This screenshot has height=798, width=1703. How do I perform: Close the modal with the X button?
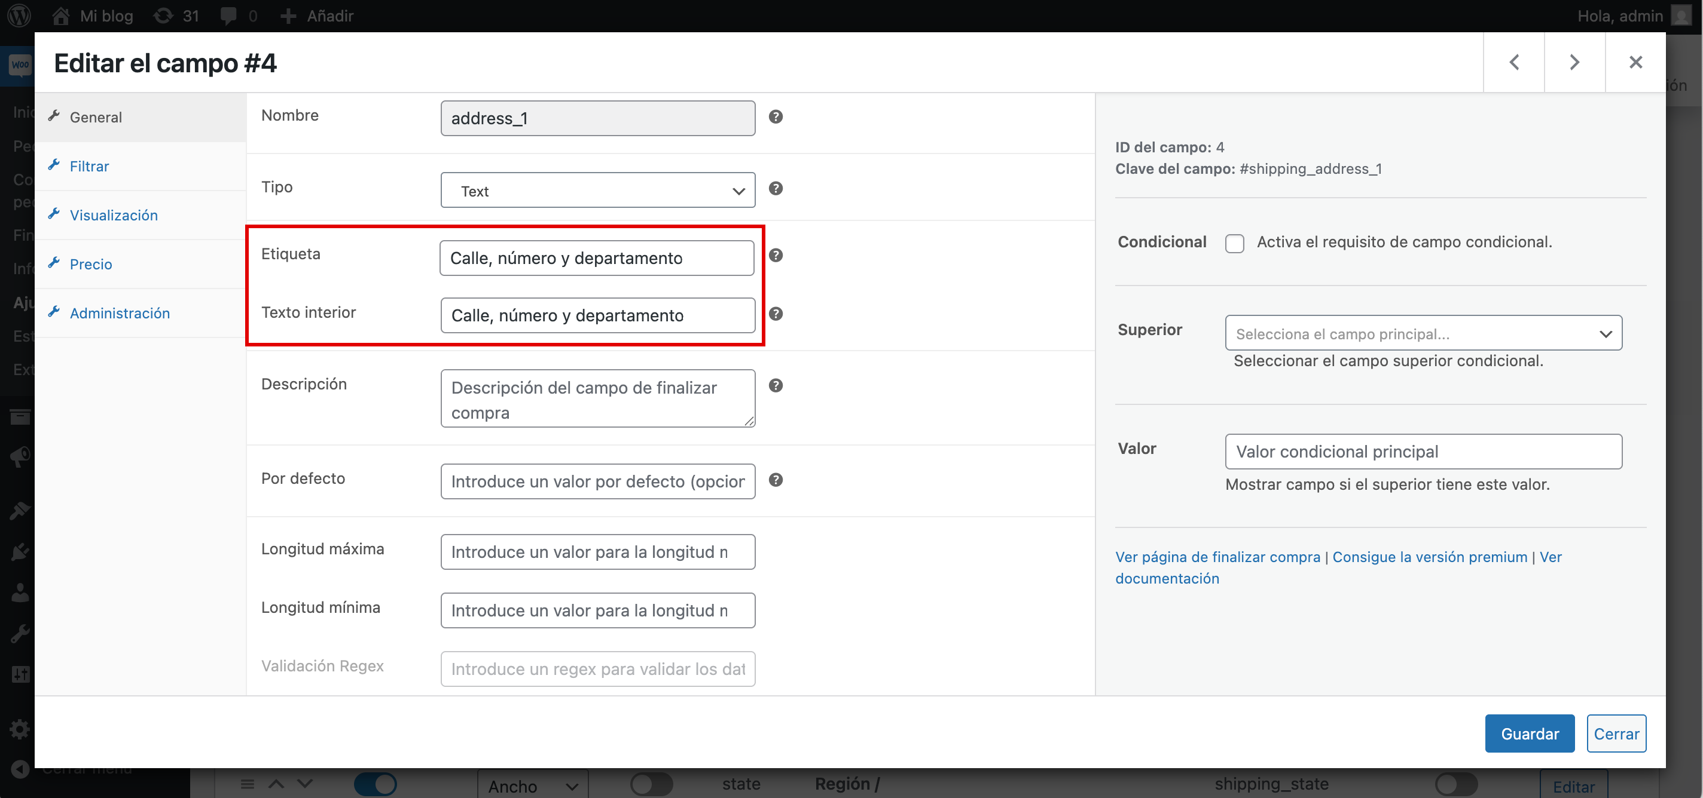point(1635,63)
